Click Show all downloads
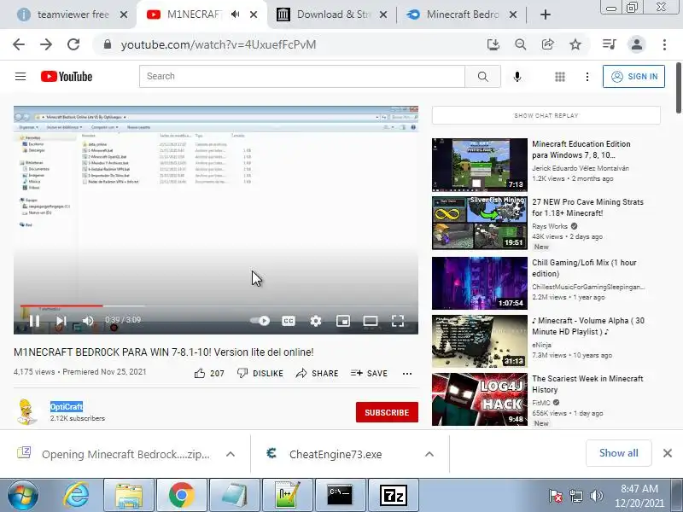The image size is (683, 512). tap(618, 453)
